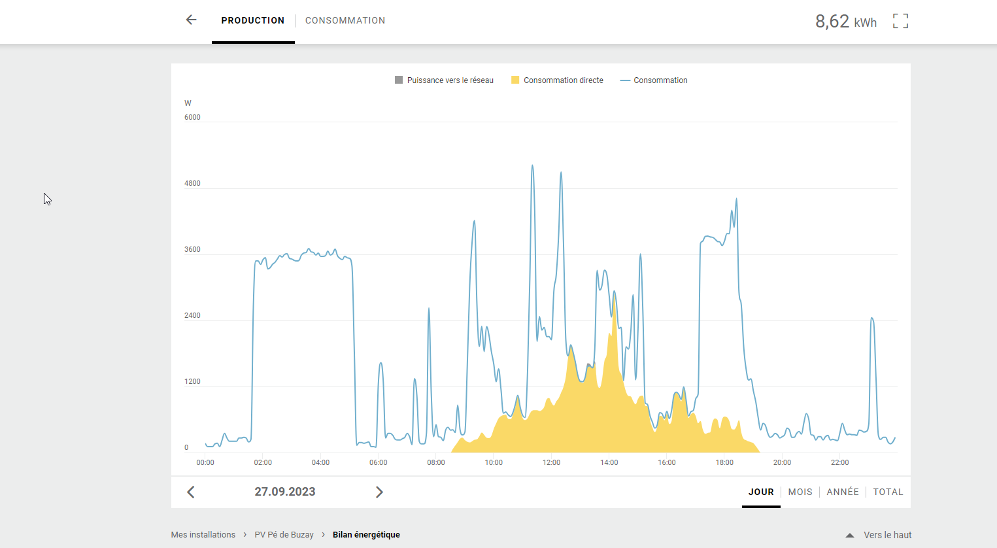Select the Total period view
Screen dimensions: 997x548
click(x=888, y=492)
